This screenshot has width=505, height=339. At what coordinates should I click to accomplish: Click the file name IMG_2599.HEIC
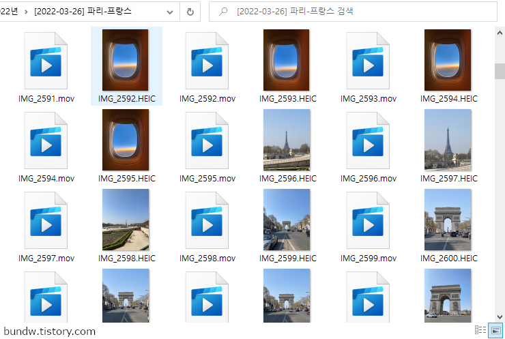coord(288,259)
